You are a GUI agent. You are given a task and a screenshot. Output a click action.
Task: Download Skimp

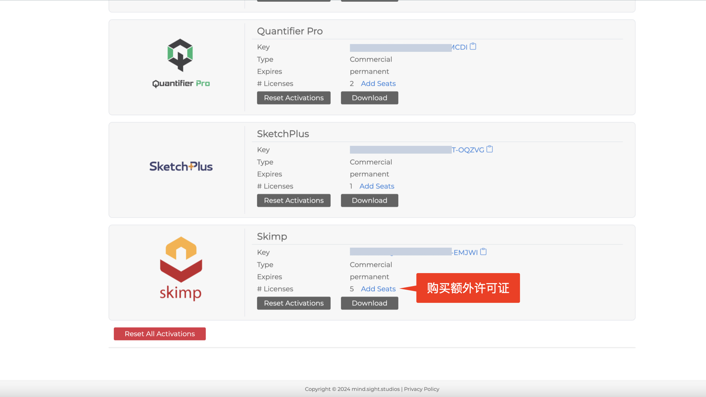(x=369, y=303)
